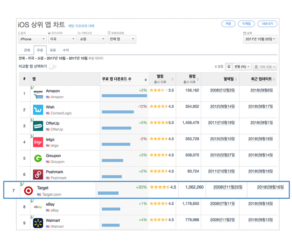Click 2008년12월3일 release date
The height and width of the screenshot is (250, 292).
pyautogui.click(x=222, y=90)
